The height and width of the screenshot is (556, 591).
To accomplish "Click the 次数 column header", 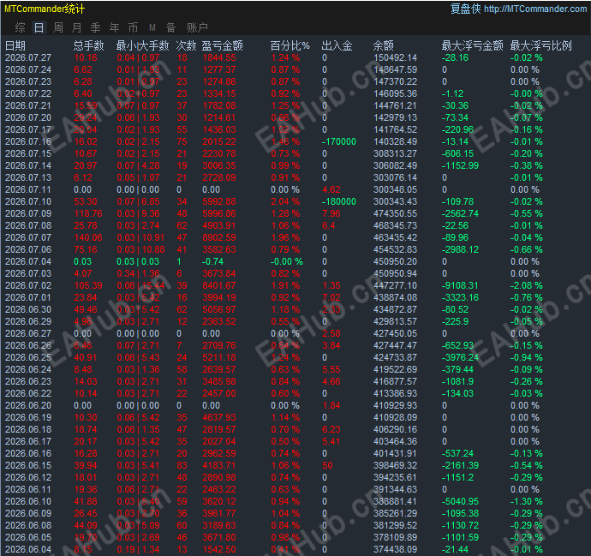I will point(186,45).
